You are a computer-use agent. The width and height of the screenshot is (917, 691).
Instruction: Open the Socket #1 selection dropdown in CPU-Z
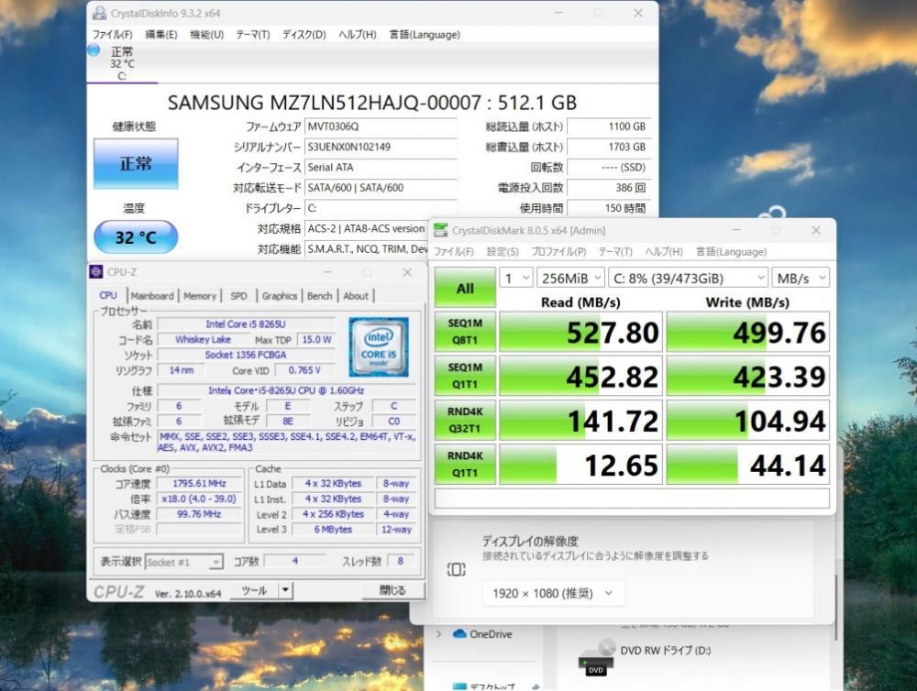click(183, 563)
